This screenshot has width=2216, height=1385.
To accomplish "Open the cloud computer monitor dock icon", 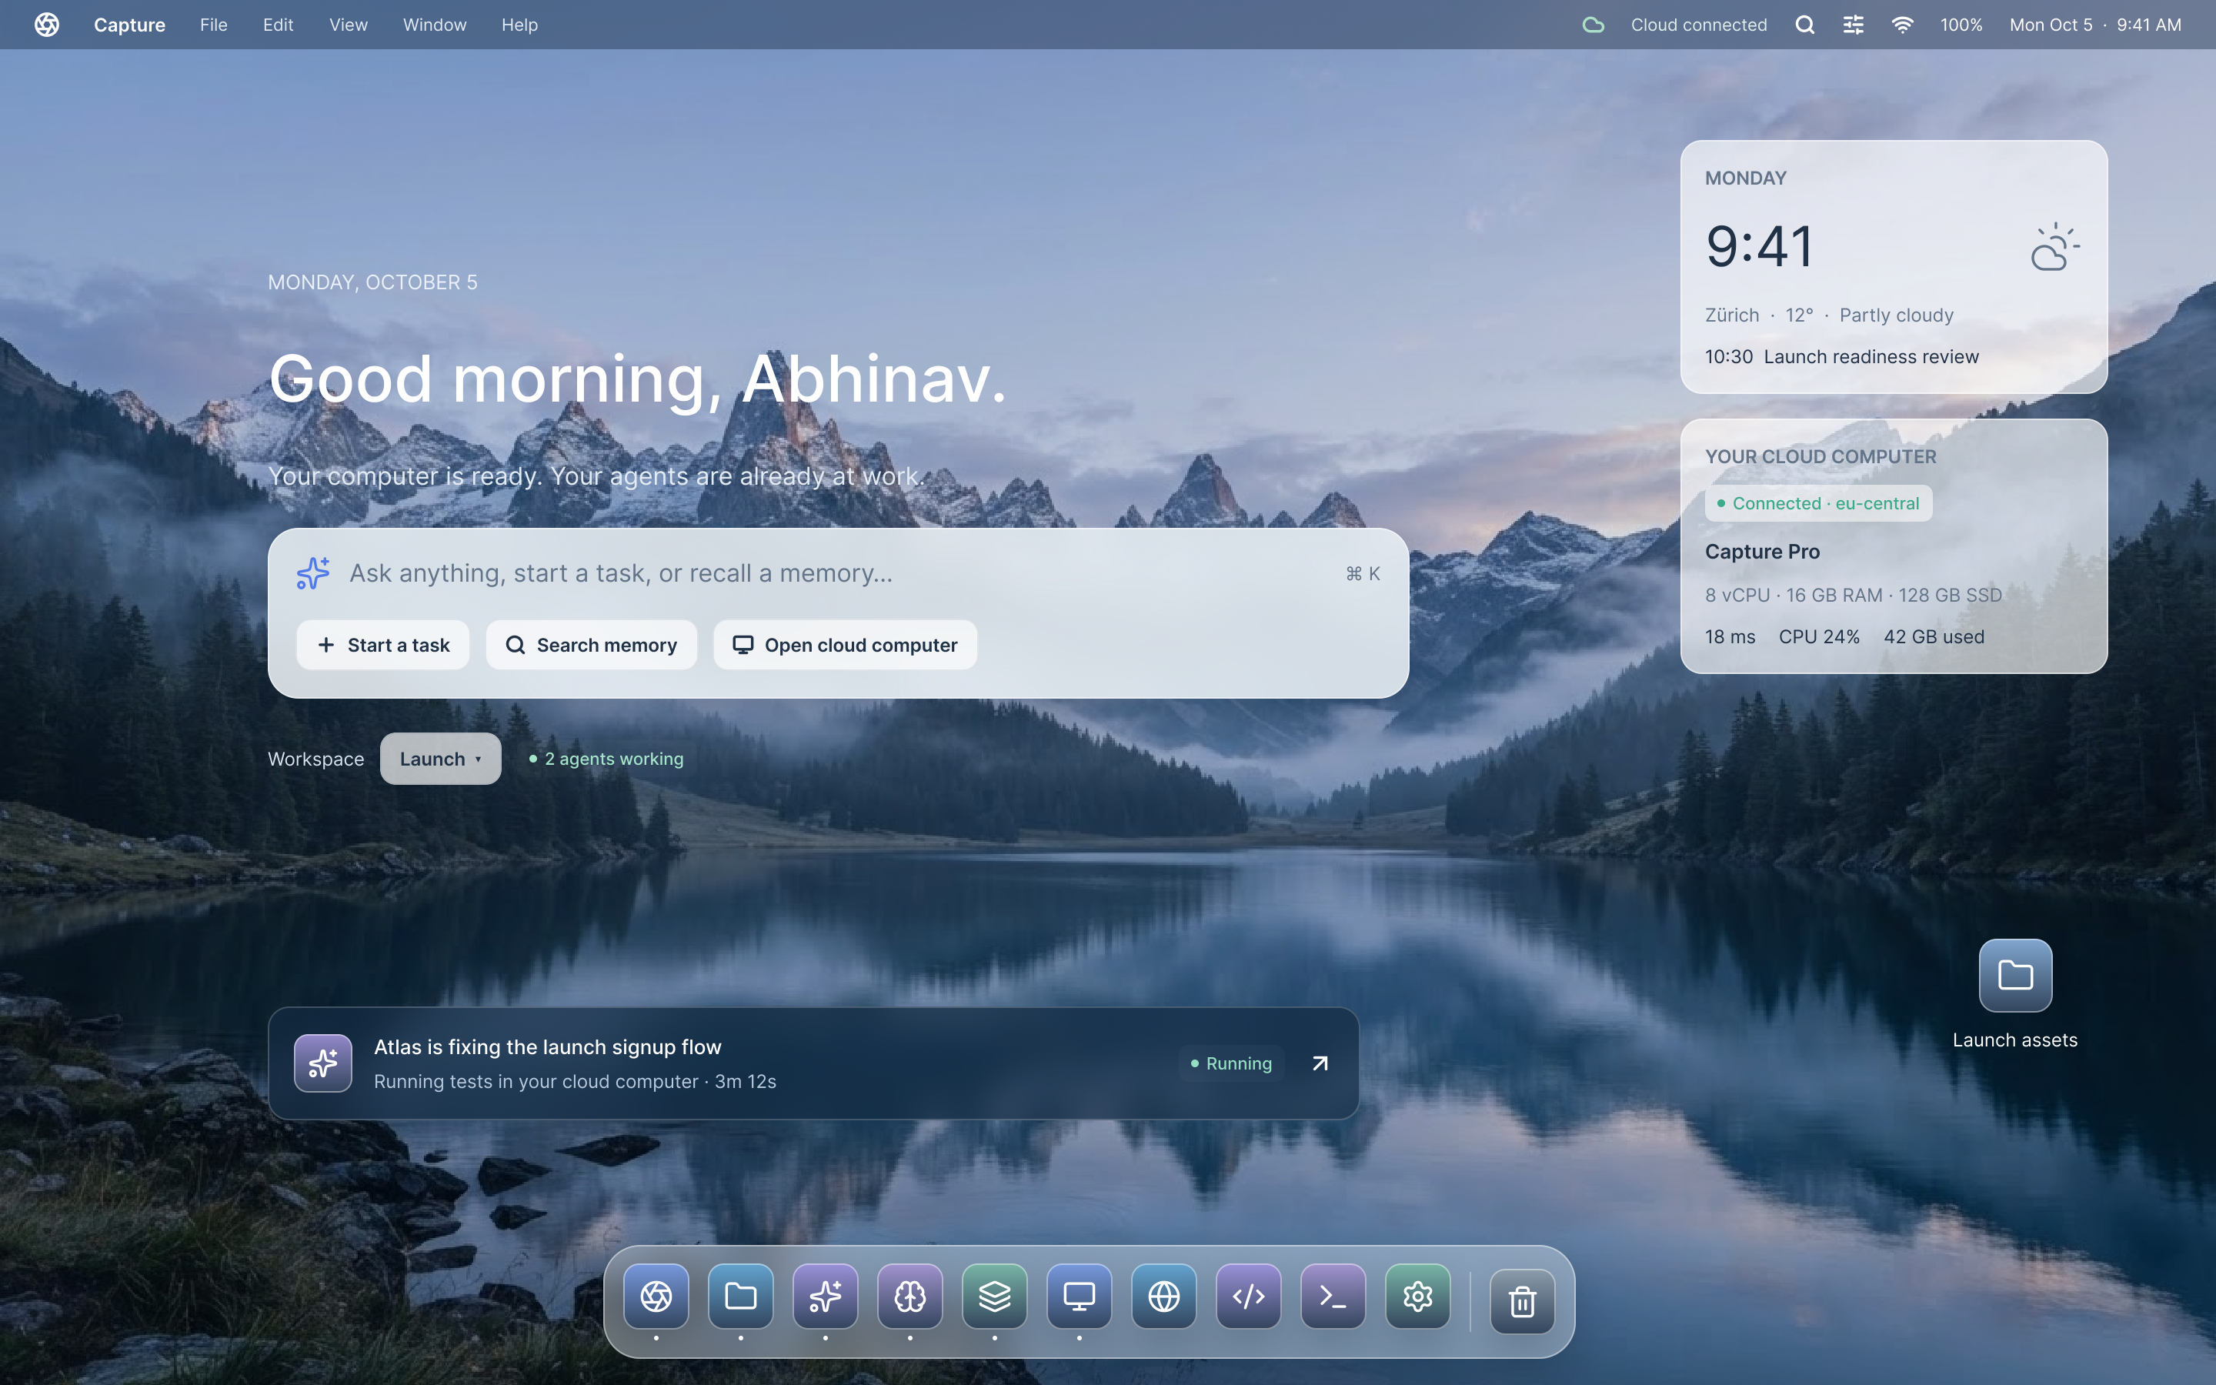I will pyautogui.click(x=1080, y=1297).
